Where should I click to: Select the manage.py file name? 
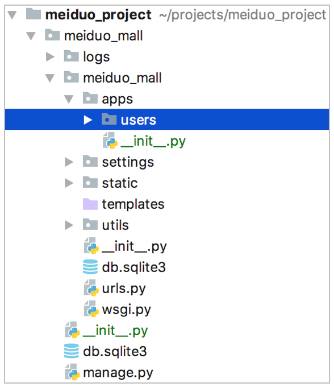[118, 373]
